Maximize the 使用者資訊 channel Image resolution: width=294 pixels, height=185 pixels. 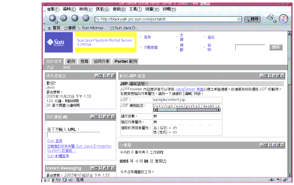[x=101, y=76]
